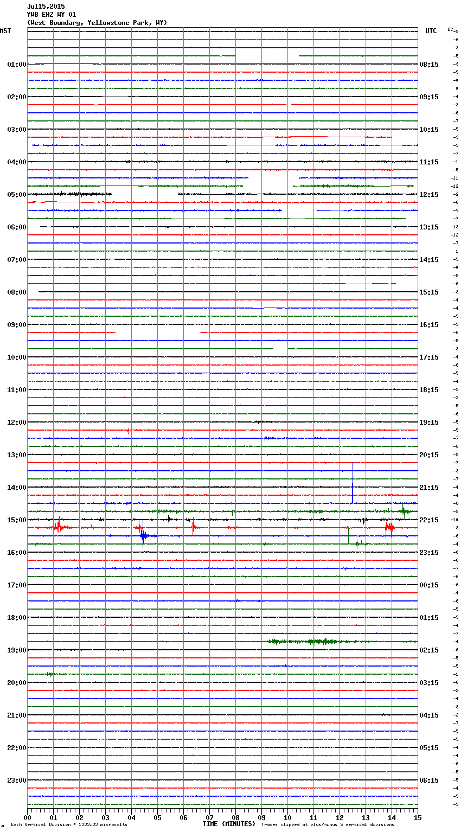This screenshot has width=461, height=832.
Task: Click the 20:15 UTC time label
Action: (429, 455)
